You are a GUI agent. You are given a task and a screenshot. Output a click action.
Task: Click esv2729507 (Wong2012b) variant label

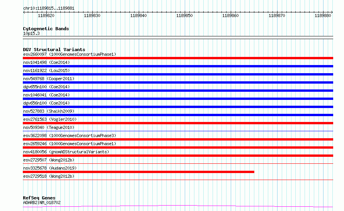(x=49, y=160)
